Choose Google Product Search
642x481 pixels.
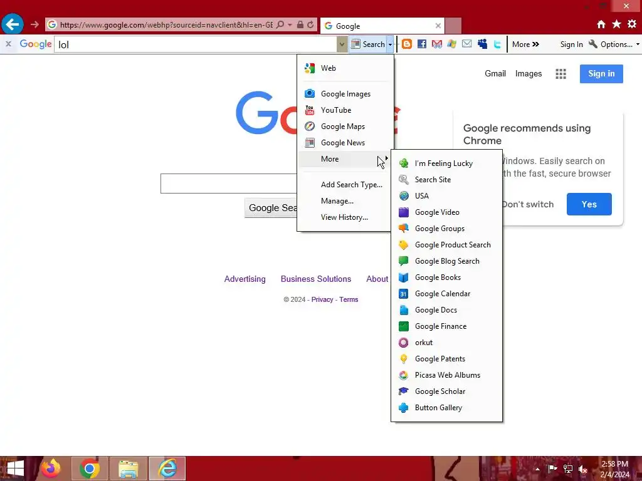click(x=446, y=245)
